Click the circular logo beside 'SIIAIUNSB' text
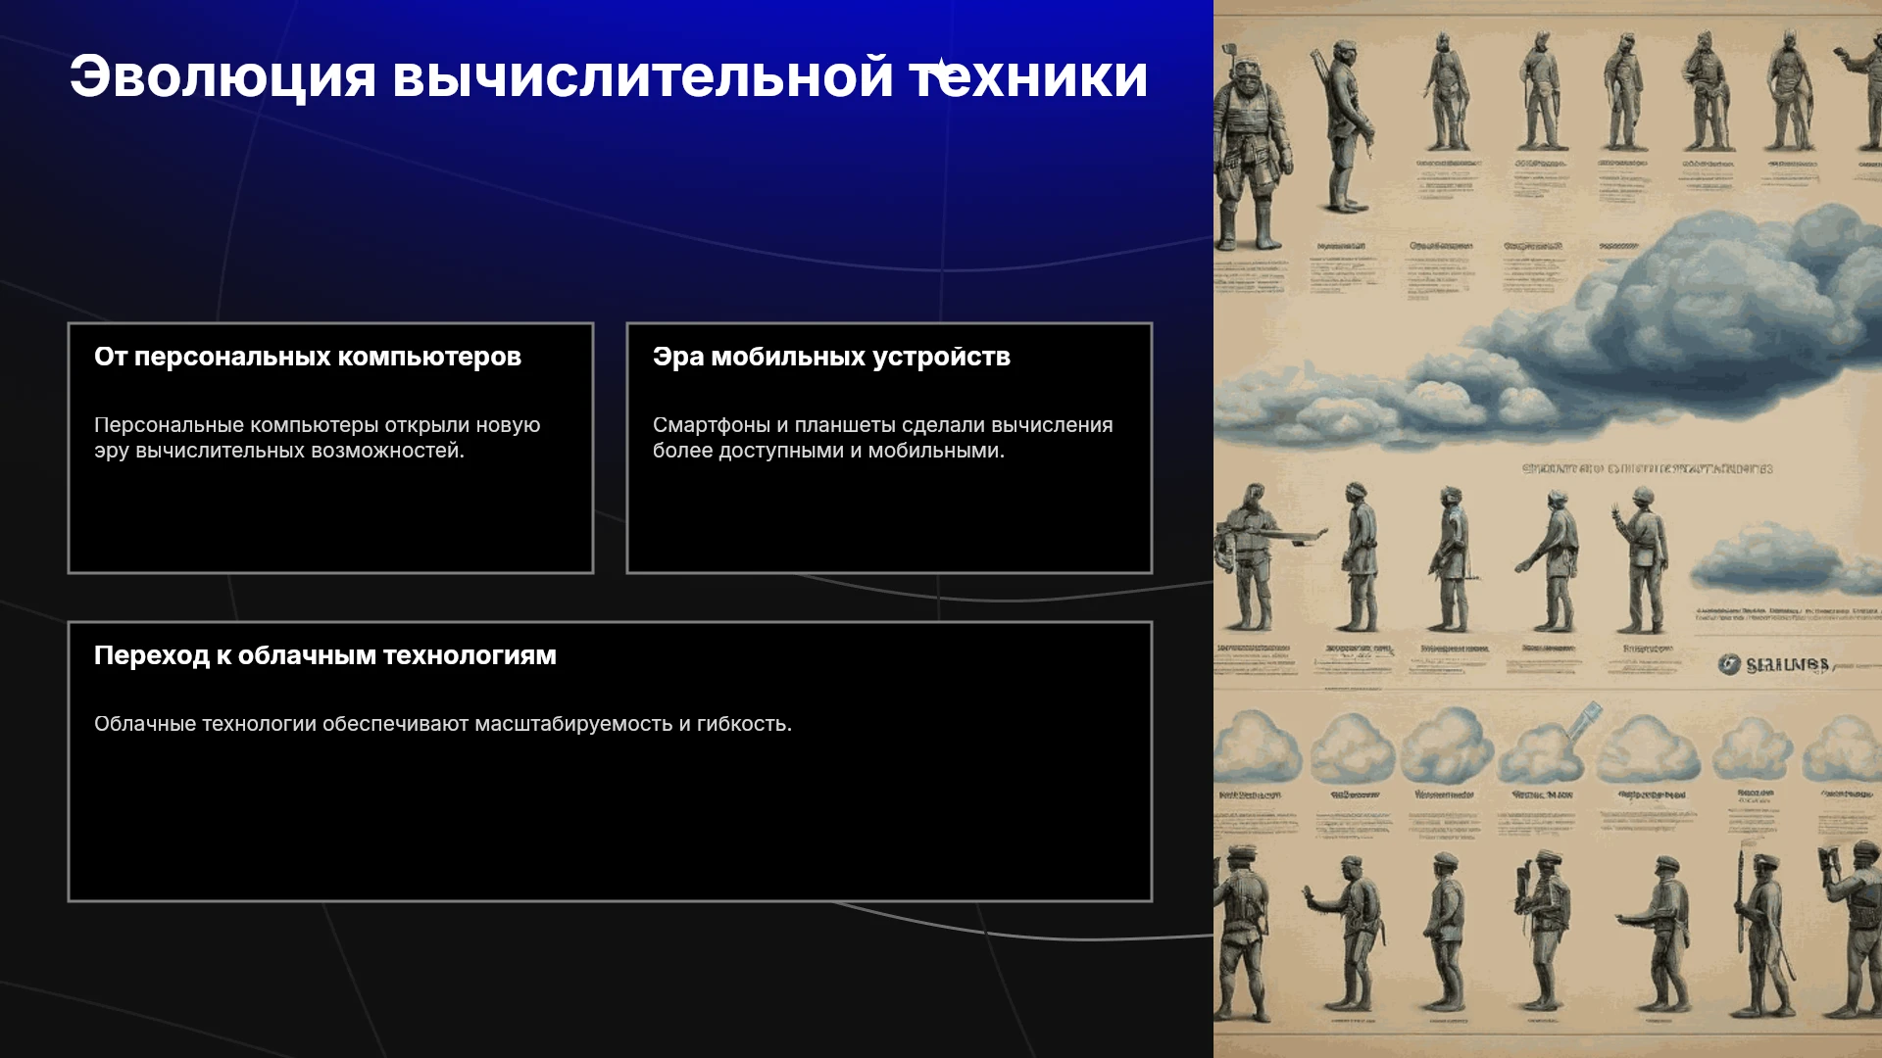The width and height of the screenshot is (1882, 1058). [x=1729, y=665]
